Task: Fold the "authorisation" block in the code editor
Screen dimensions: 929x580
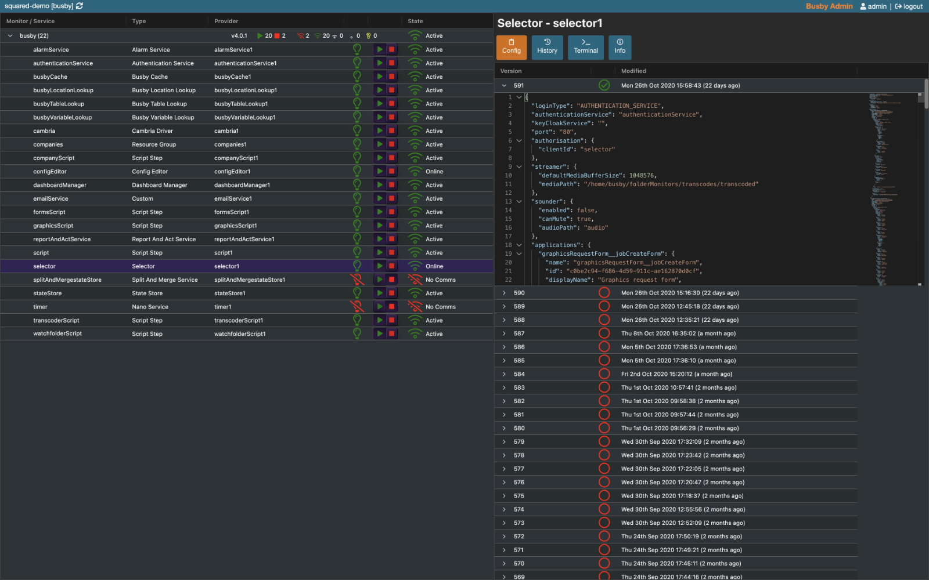Action: 519,140
